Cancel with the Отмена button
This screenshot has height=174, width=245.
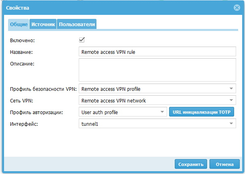224,164
